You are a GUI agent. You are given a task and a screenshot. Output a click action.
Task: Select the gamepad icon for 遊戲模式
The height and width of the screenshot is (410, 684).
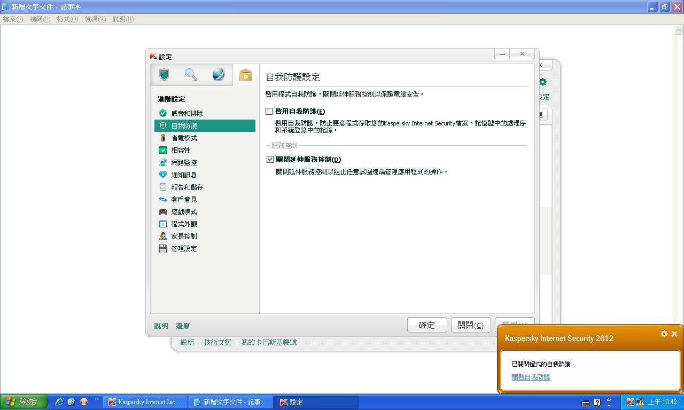(163, 211)
